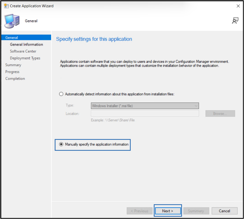Click the computer icon beside the General heading
The image size is (244, 219).
[x=12, y=21]
